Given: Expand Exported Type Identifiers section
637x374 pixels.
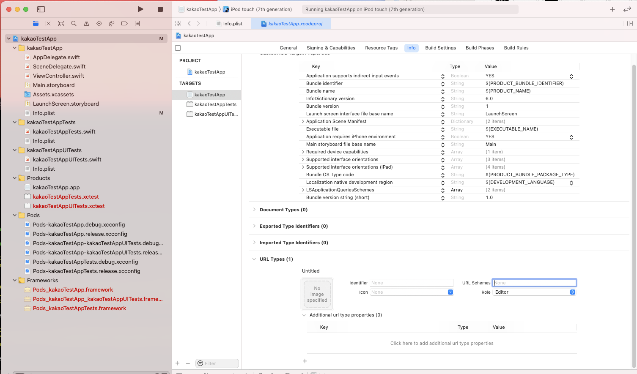Looking at the screenshot, I should coord(254,226).
